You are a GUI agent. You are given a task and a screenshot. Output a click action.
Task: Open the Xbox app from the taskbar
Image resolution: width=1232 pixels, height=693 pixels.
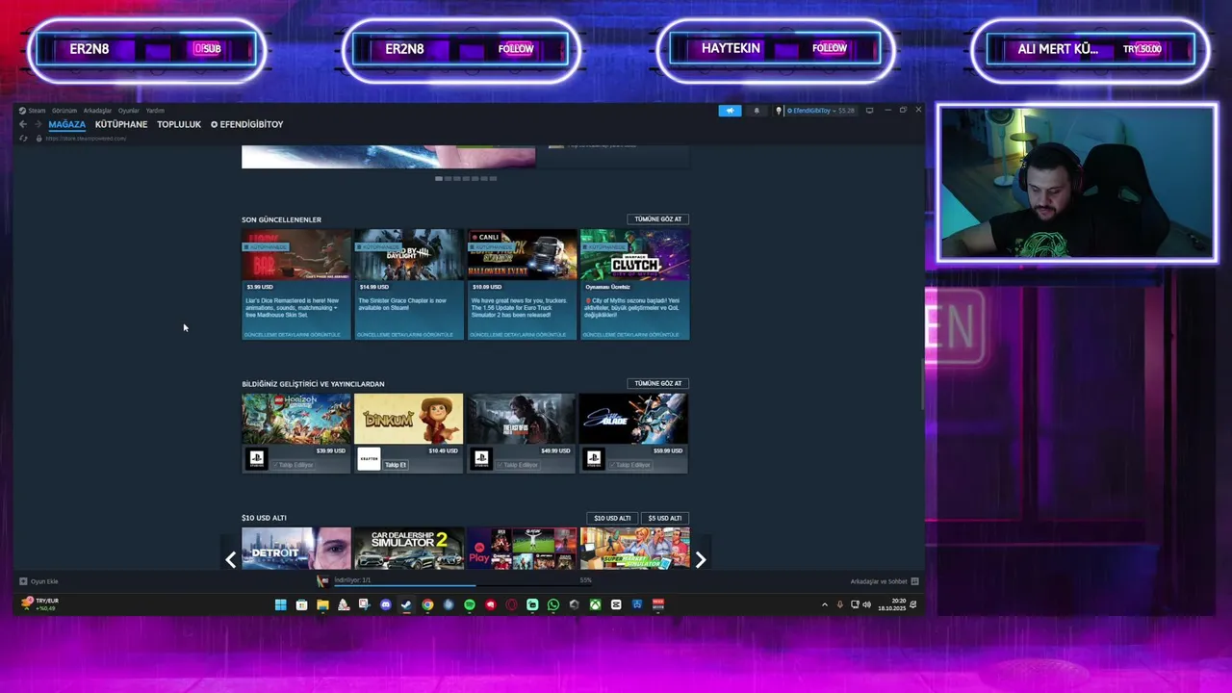click(x=596, y=604)
